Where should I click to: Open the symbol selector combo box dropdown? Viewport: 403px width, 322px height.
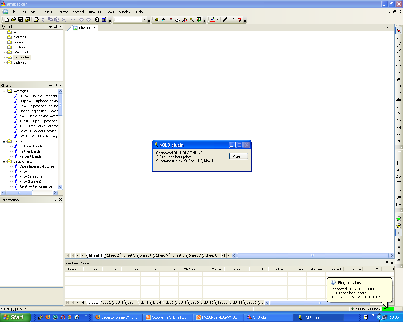(144, 20)
